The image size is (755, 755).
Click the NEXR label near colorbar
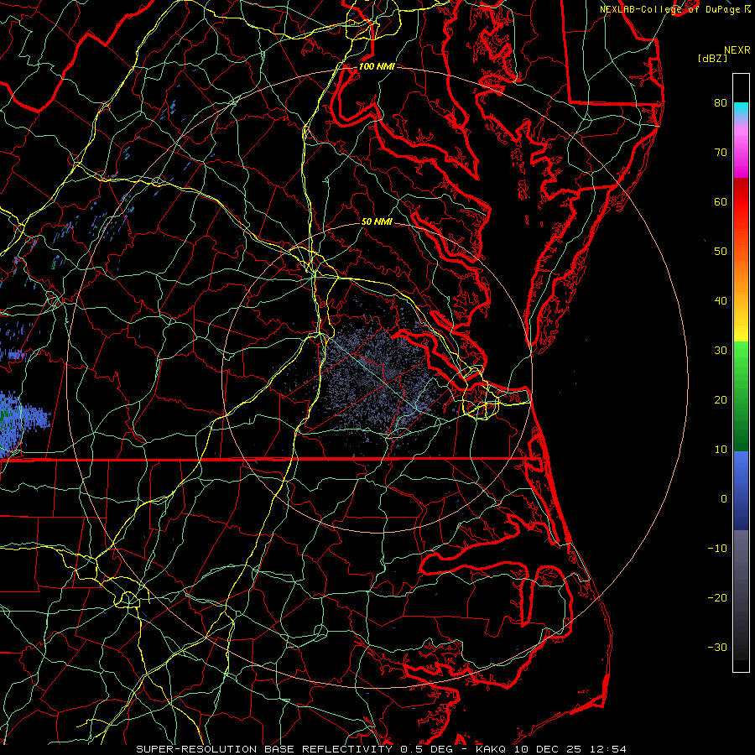click(x=737, y=50)
